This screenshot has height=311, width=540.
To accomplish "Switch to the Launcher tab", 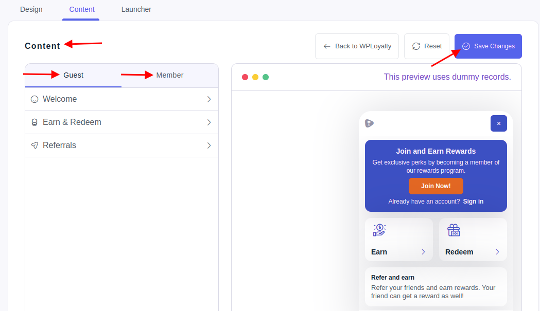I will point(136,9).
